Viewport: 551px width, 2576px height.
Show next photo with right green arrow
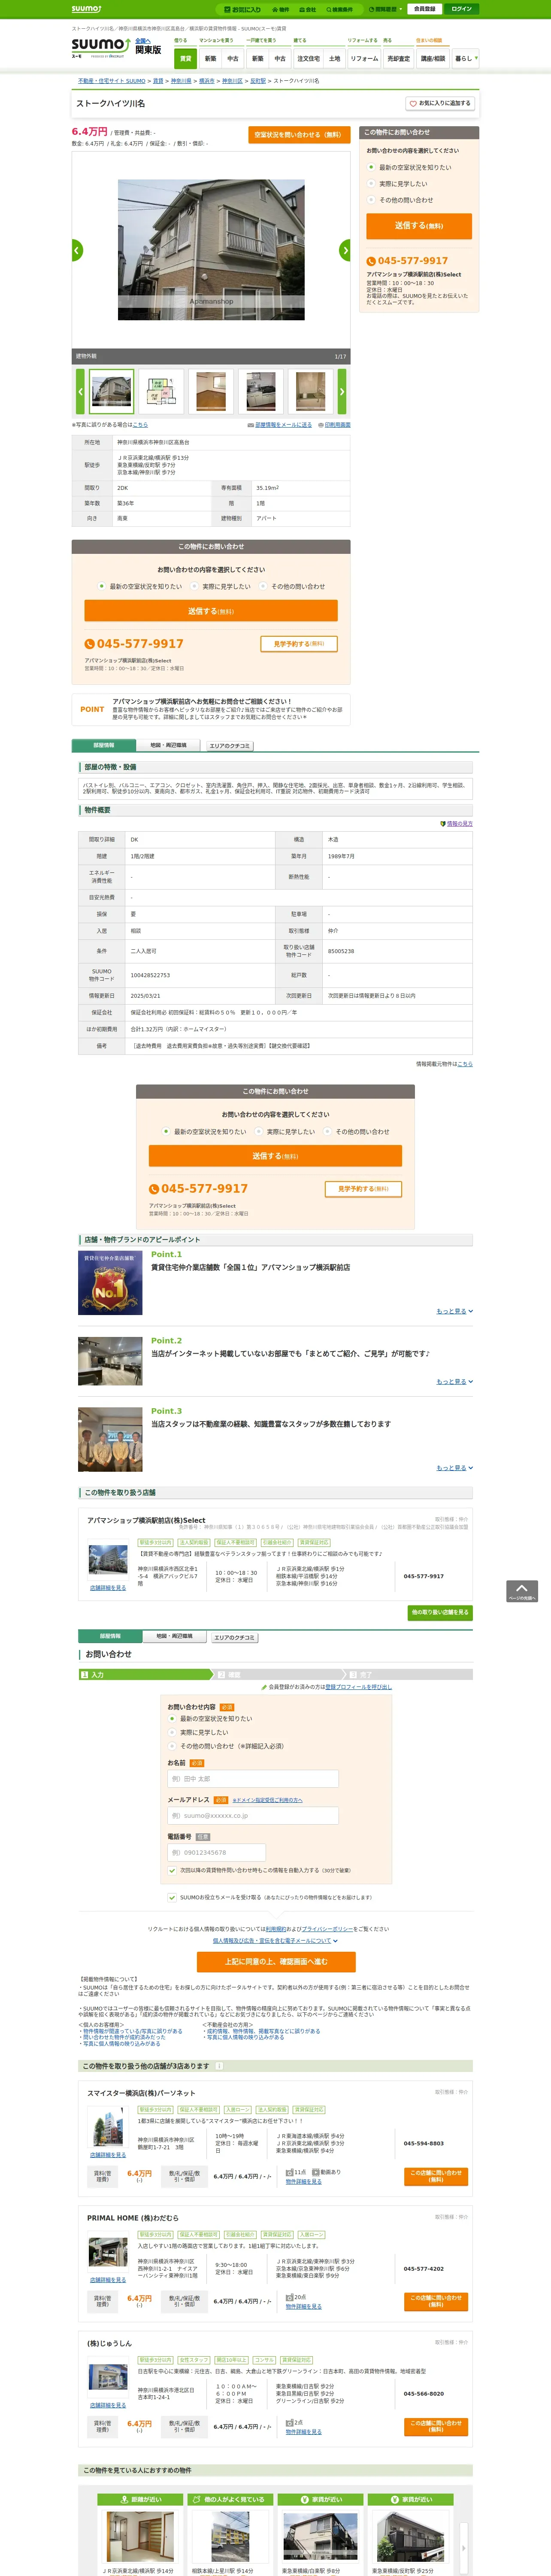(x=345, y=250)
